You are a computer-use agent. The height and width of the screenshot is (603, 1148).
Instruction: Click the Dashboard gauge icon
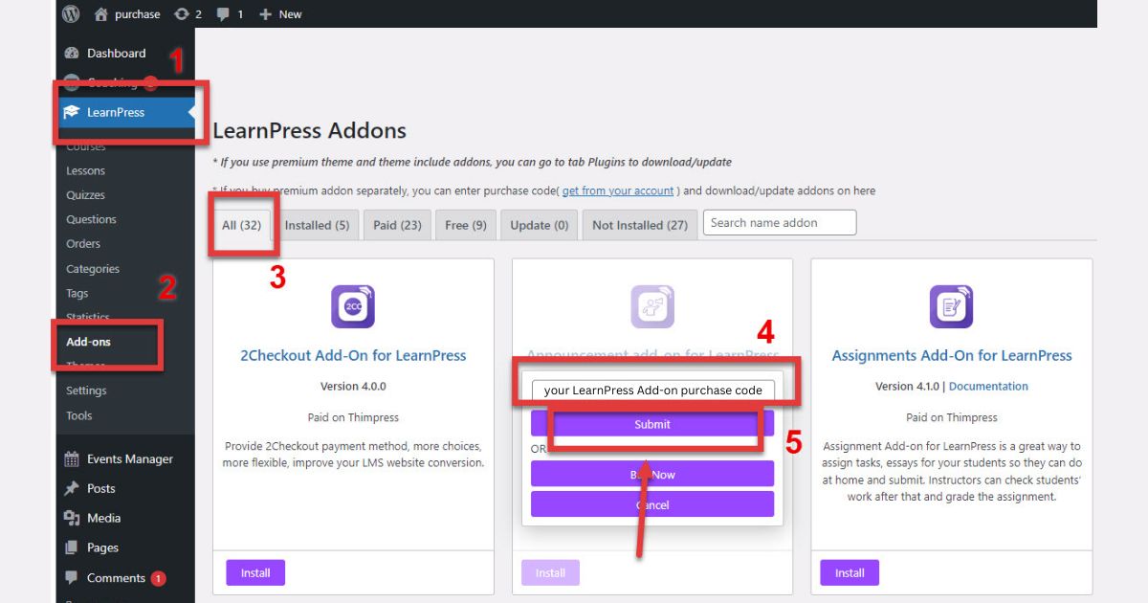click(x=72, y=54)
